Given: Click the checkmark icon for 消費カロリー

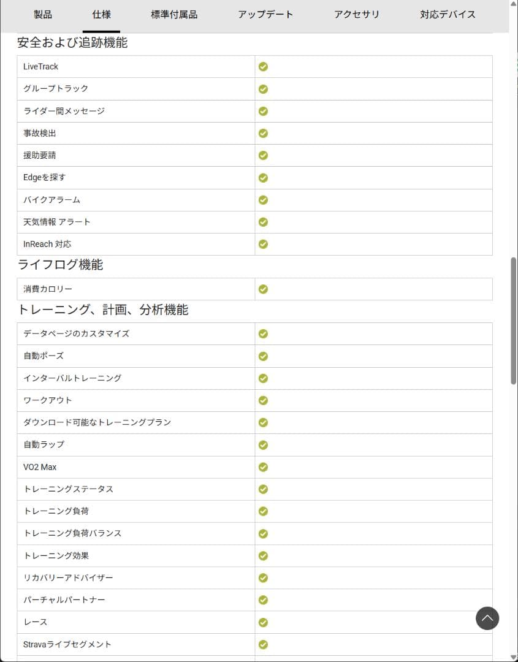Looking at the screenshot, I should click(263, 289).
